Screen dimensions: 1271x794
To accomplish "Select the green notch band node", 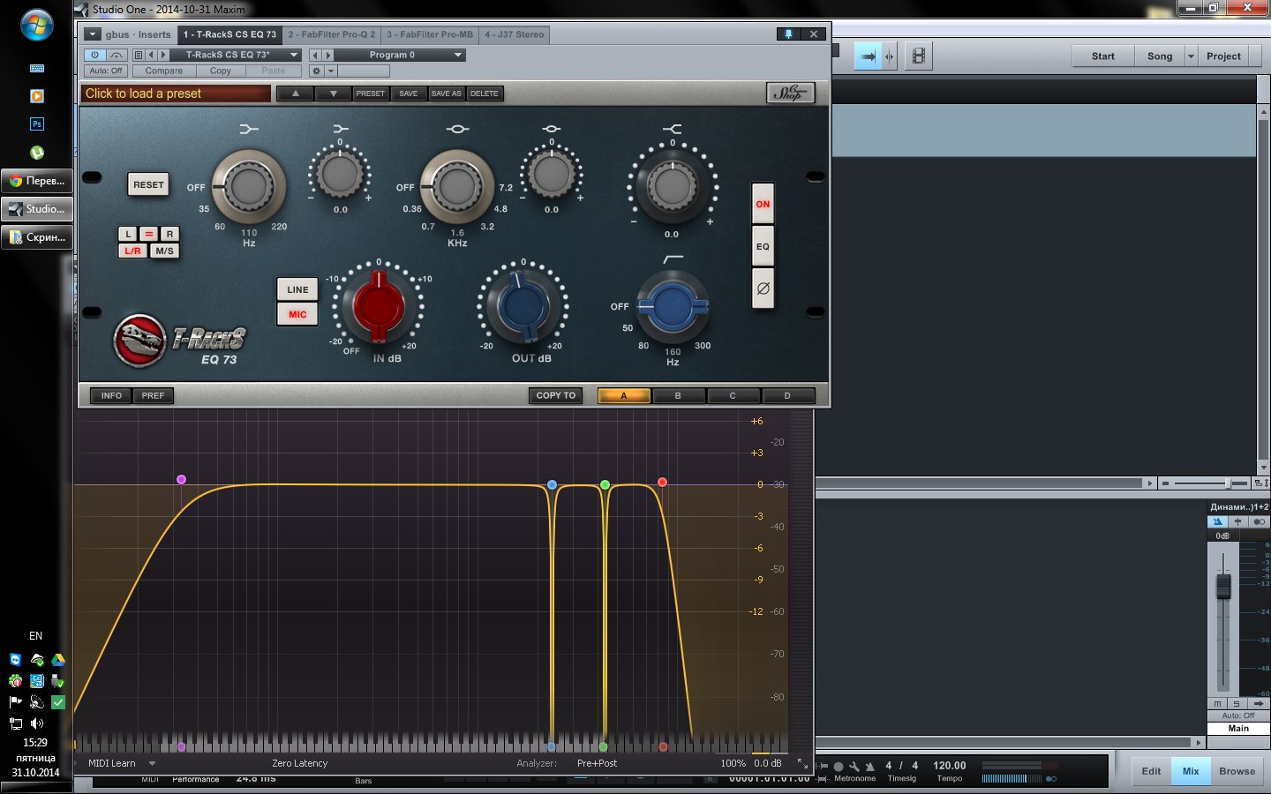I will point(605,484).
